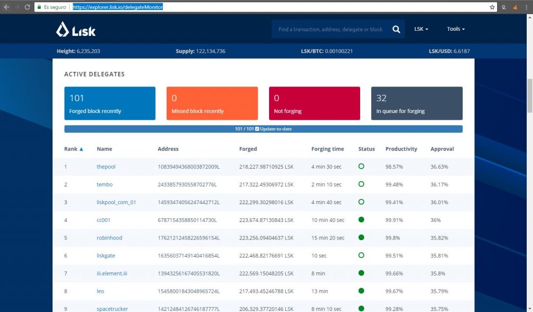533x312 pixels.
Task: Click the Missed block recently card
Action: pyautogui.click(x=212, y=103)
